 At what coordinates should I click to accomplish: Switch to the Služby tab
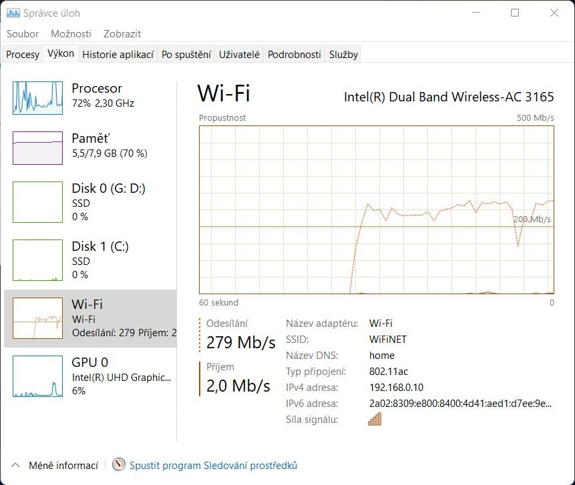click(x=343, y=54)
